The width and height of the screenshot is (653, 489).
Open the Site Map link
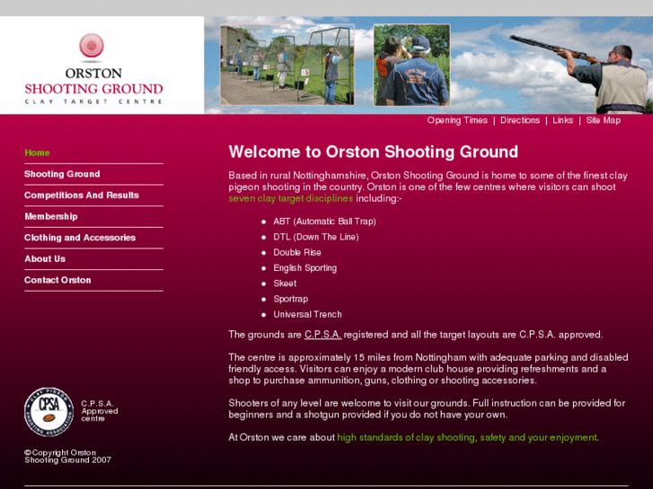coord(603,120)
